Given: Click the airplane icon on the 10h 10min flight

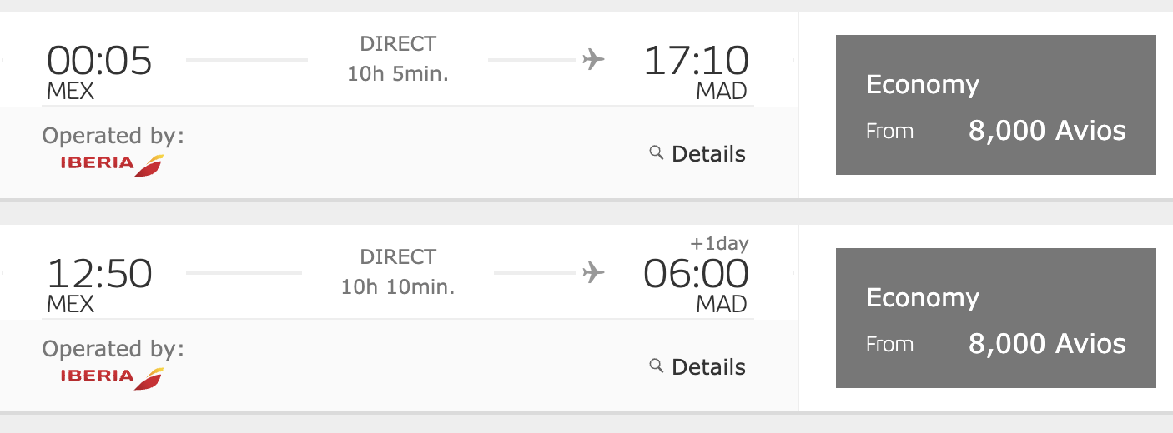Looking at the screenshot, I should click(x=593, y=273).
